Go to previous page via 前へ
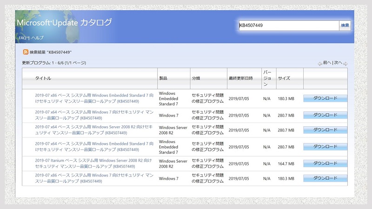This screenshot has height=209, width=372. pos(327,63)
